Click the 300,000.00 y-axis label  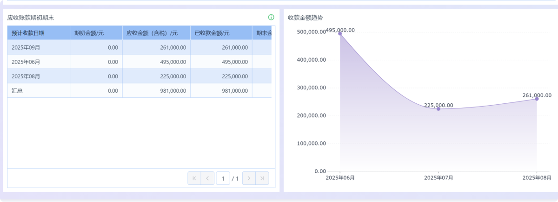(x=311, y=88)
